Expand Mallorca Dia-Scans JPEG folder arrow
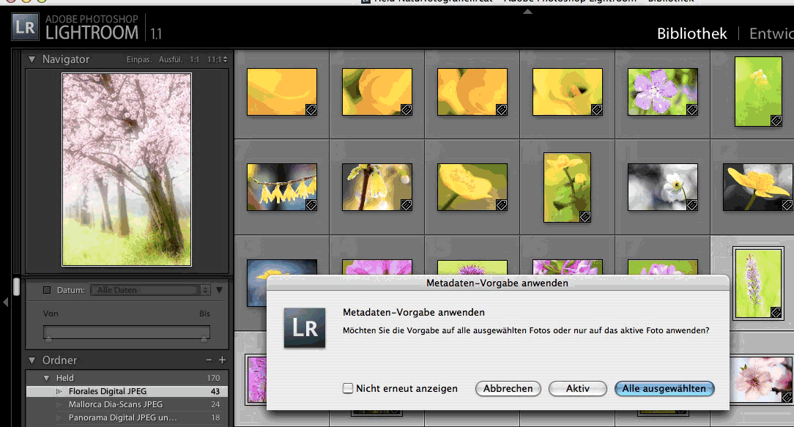 coord(59,404)
